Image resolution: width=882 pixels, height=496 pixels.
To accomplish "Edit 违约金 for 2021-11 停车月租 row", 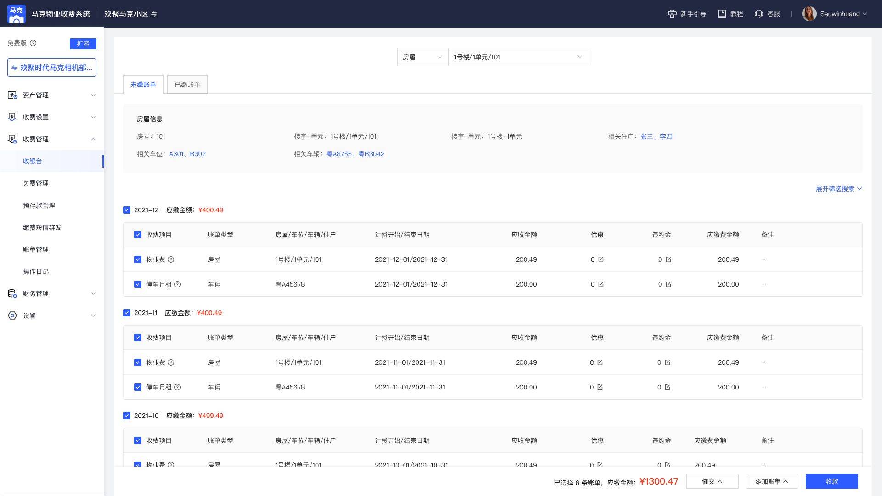I will pos(667,387).
